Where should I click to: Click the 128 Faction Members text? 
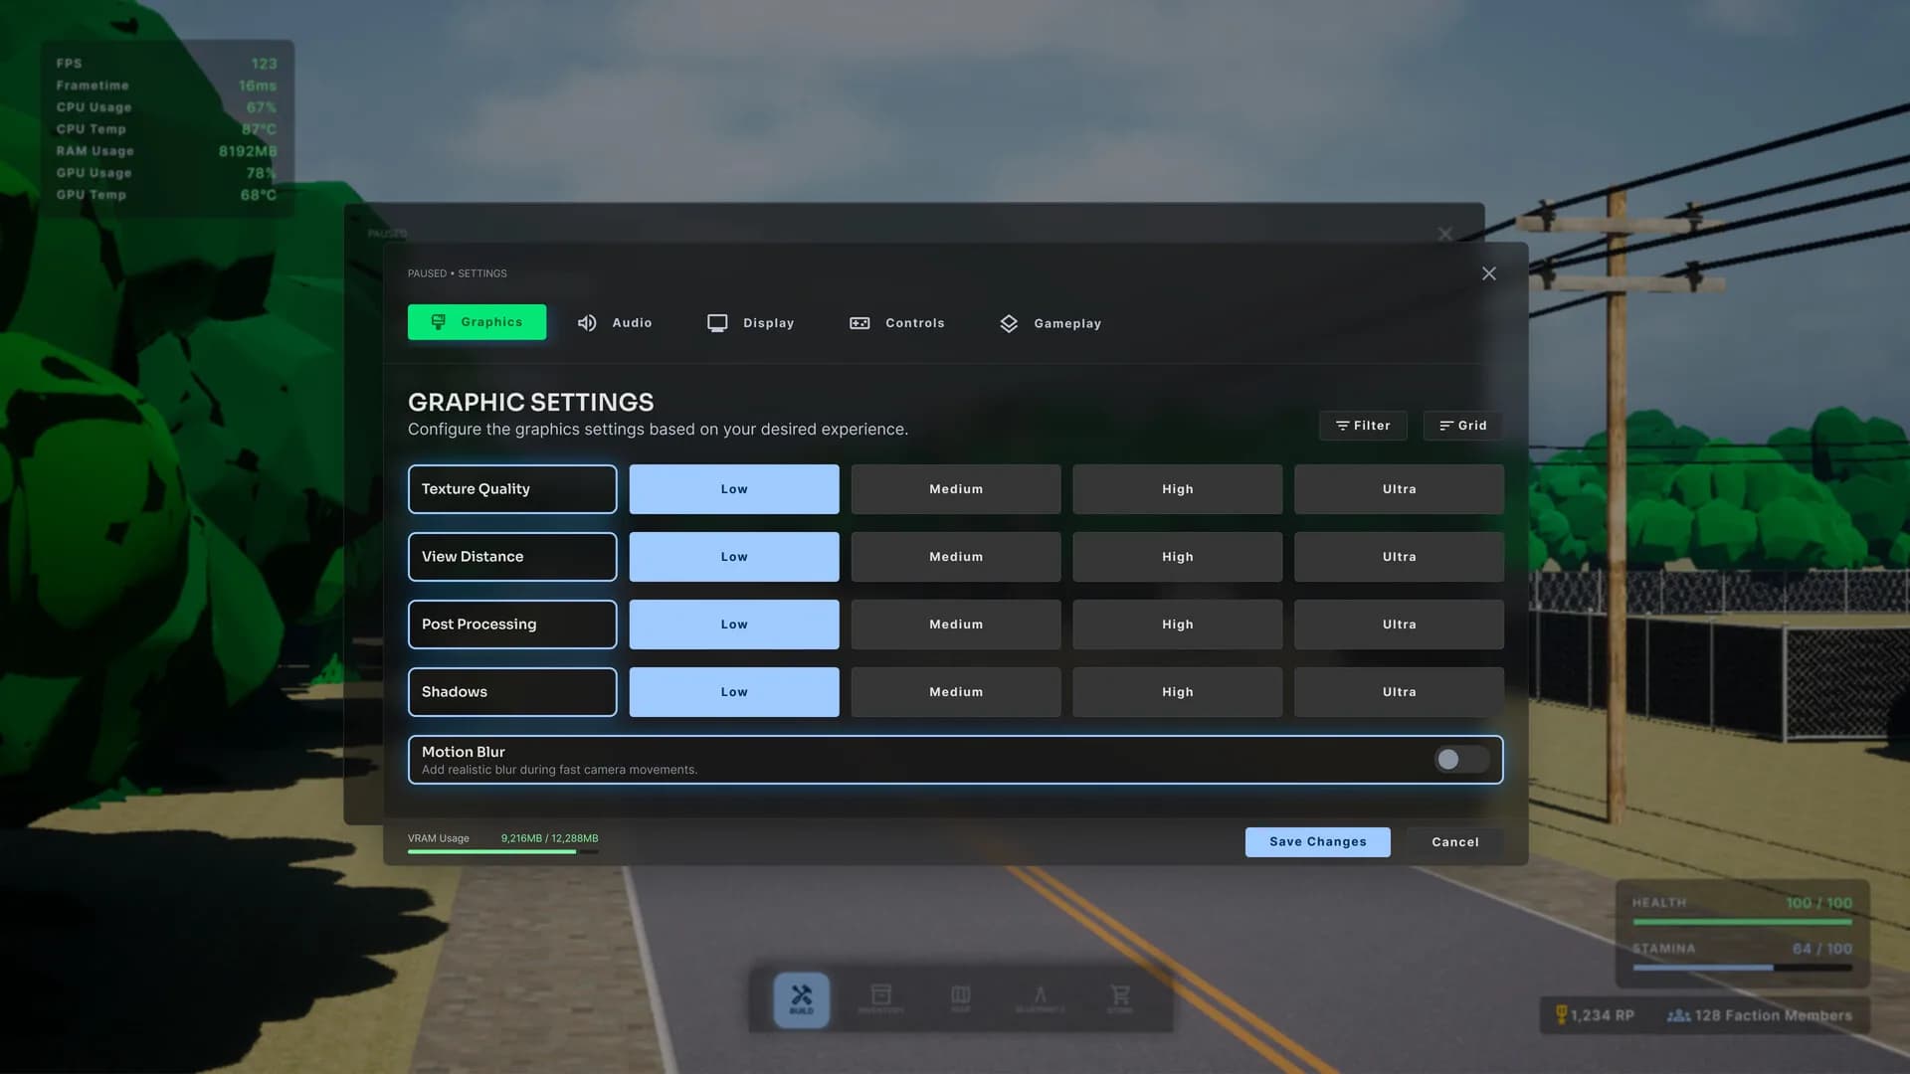[x=1774, y=1015]
